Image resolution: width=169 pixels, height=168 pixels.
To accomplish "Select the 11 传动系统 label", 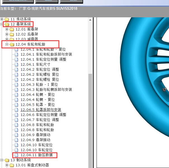I will pyautogui.click(x=21, y=19).
